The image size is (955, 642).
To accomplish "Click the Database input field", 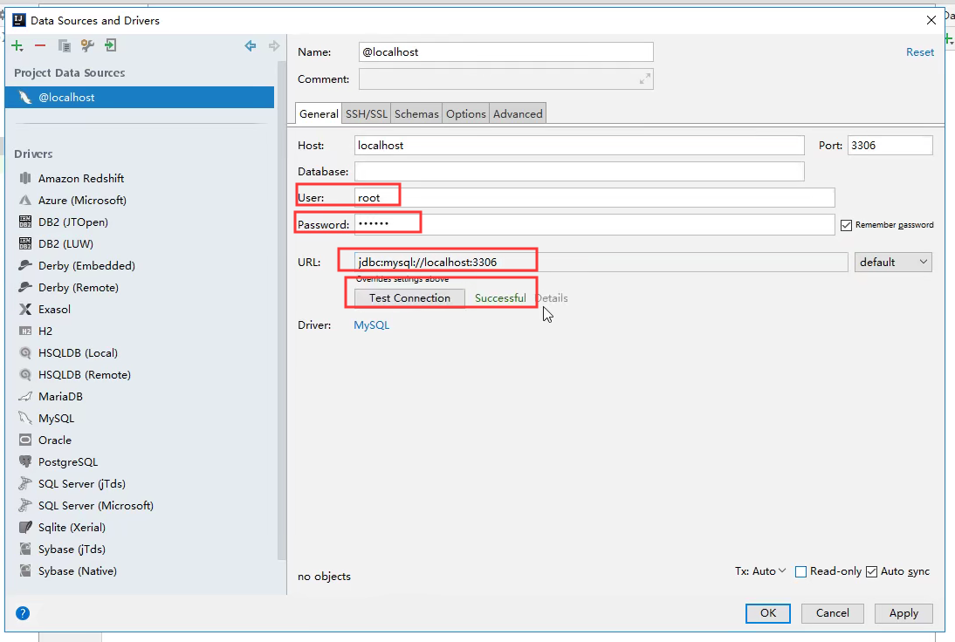I will (580, 172).
